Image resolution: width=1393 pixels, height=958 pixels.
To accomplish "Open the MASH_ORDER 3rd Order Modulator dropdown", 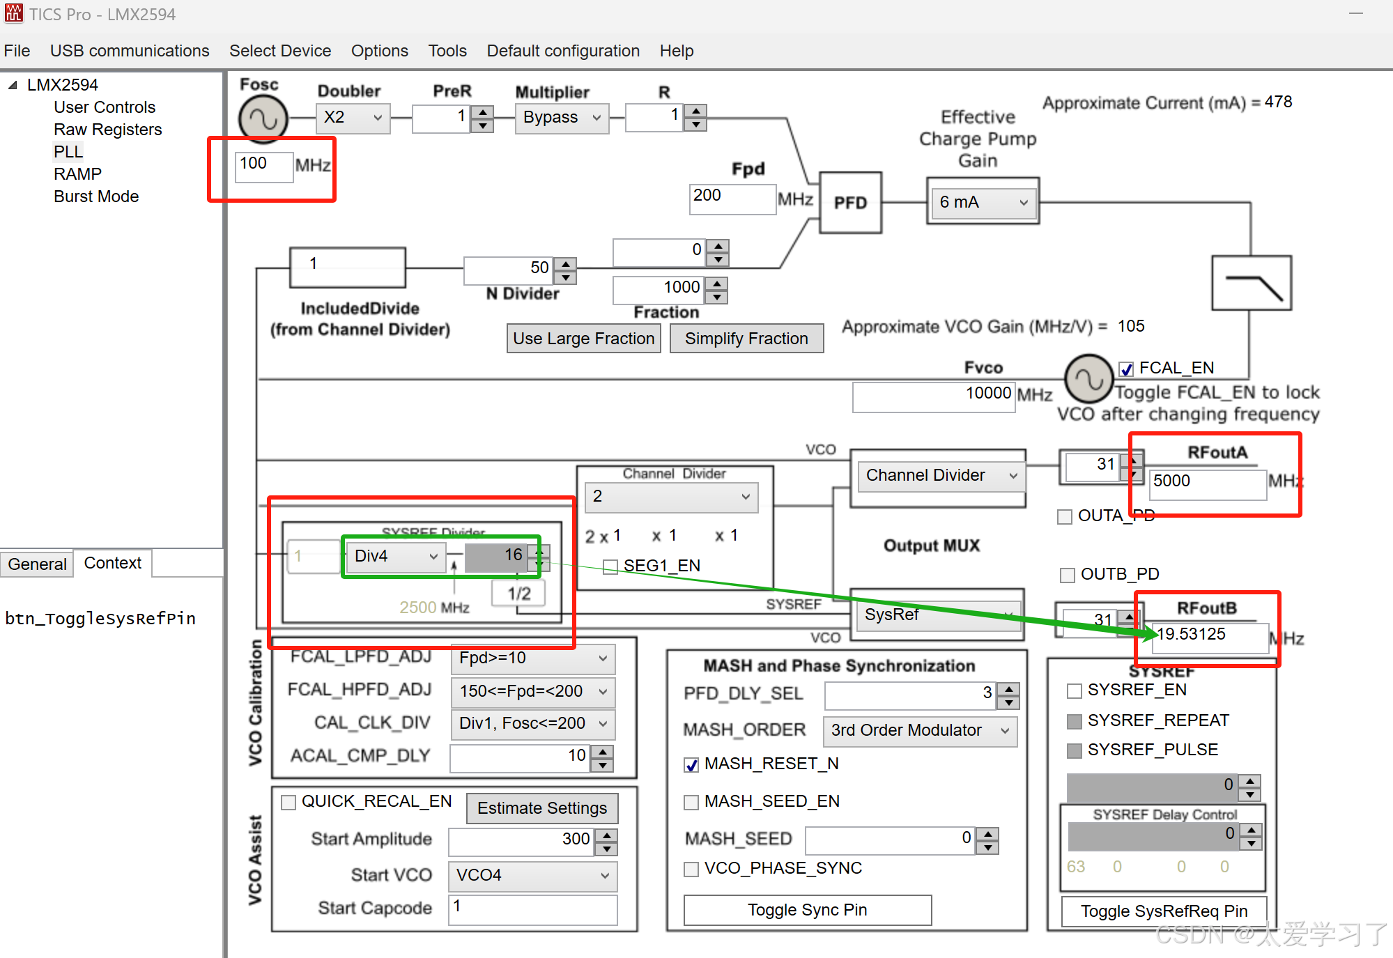I will click(920, 731).
